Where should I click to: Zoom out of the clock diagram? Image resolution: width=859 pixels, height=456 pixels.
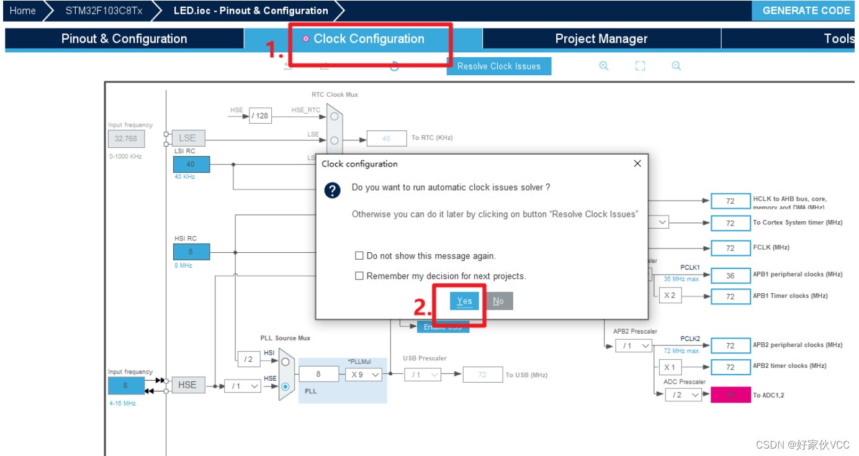(677, 66)
